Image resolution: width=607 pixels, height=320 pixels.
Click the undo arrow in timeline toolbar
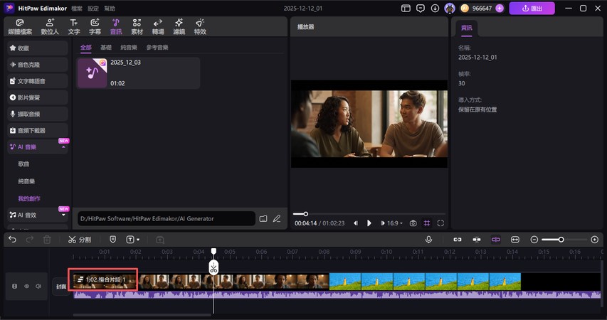point(12,240)
